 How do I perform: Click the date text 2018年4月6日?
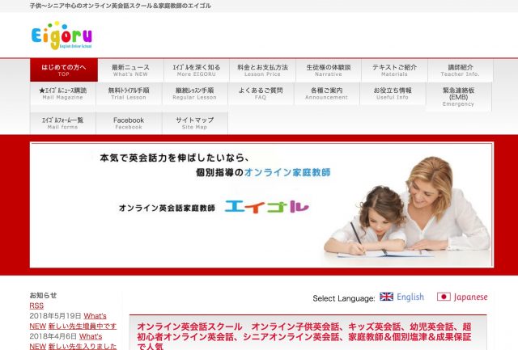53,336
